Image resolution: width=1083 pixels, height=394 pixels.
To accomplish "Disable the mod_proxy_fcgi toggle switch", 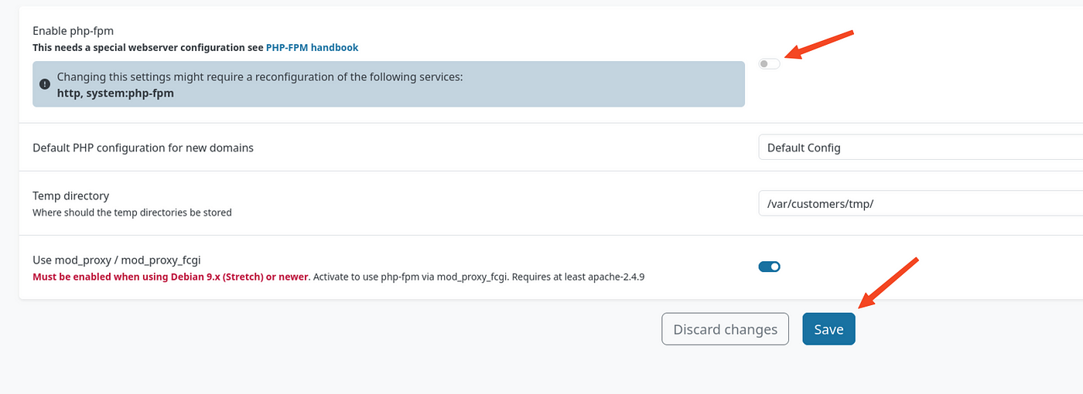I will click(x=770, y=267).
